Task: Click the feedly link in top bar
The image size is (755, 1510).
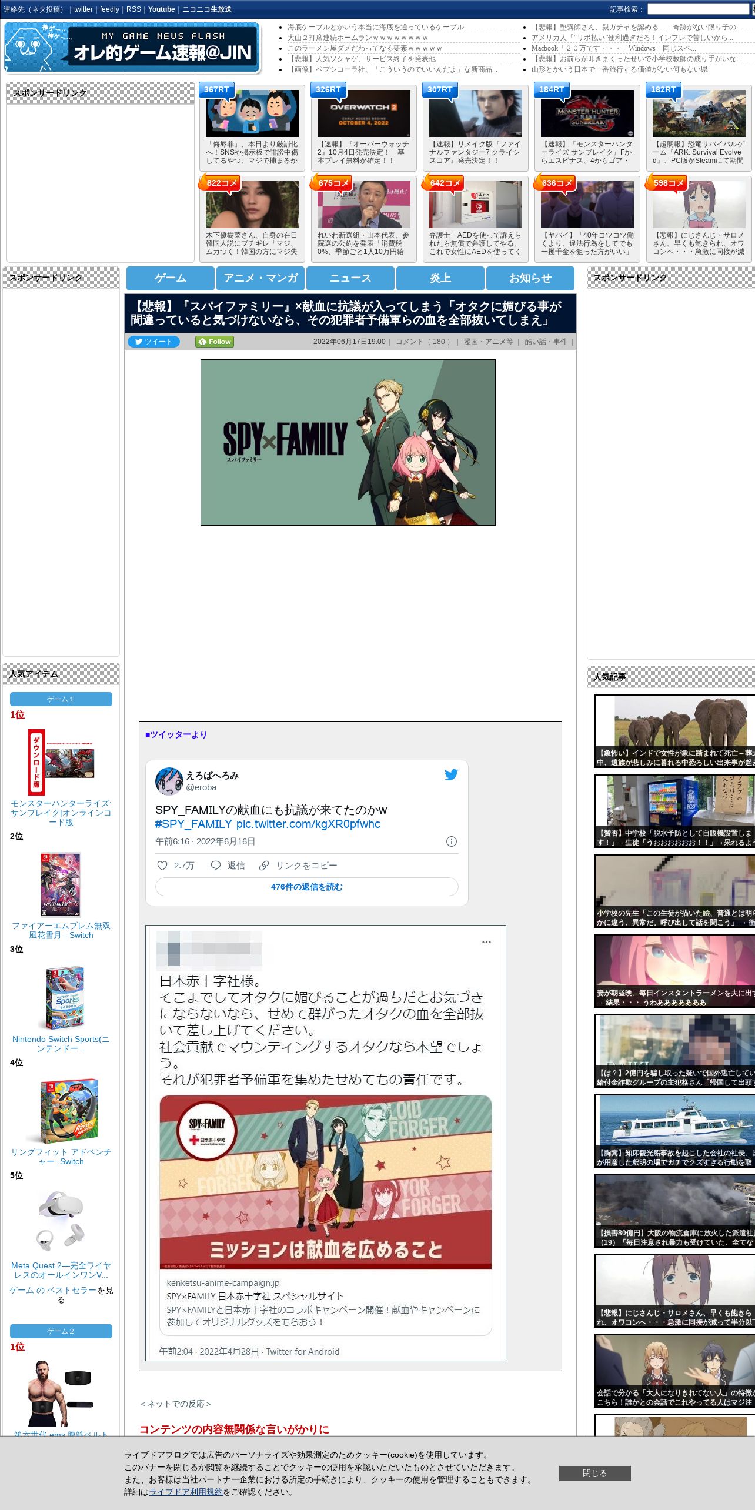Action: click(109, 9)
